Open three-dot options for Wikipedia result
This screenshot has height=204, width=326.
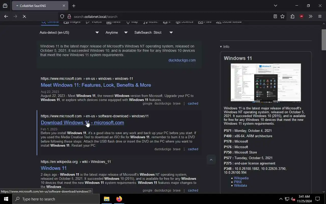pos(184,190)
